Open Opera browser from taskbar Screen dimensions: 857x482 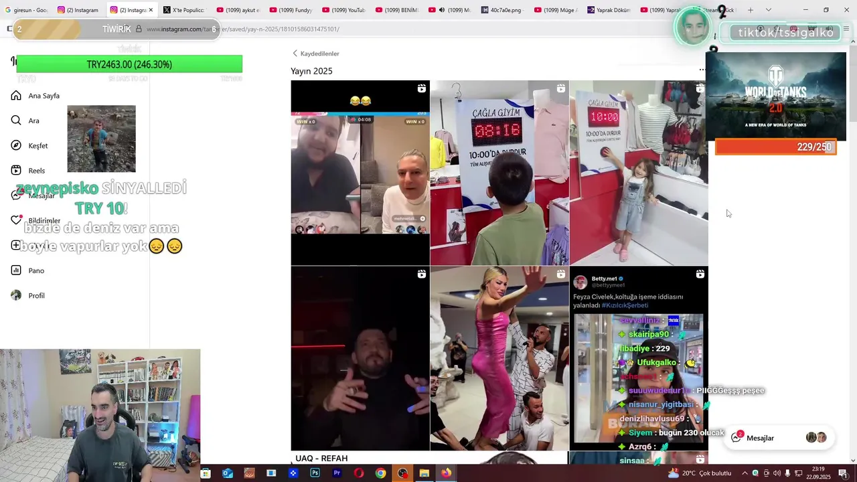click(x=359, y=473)
